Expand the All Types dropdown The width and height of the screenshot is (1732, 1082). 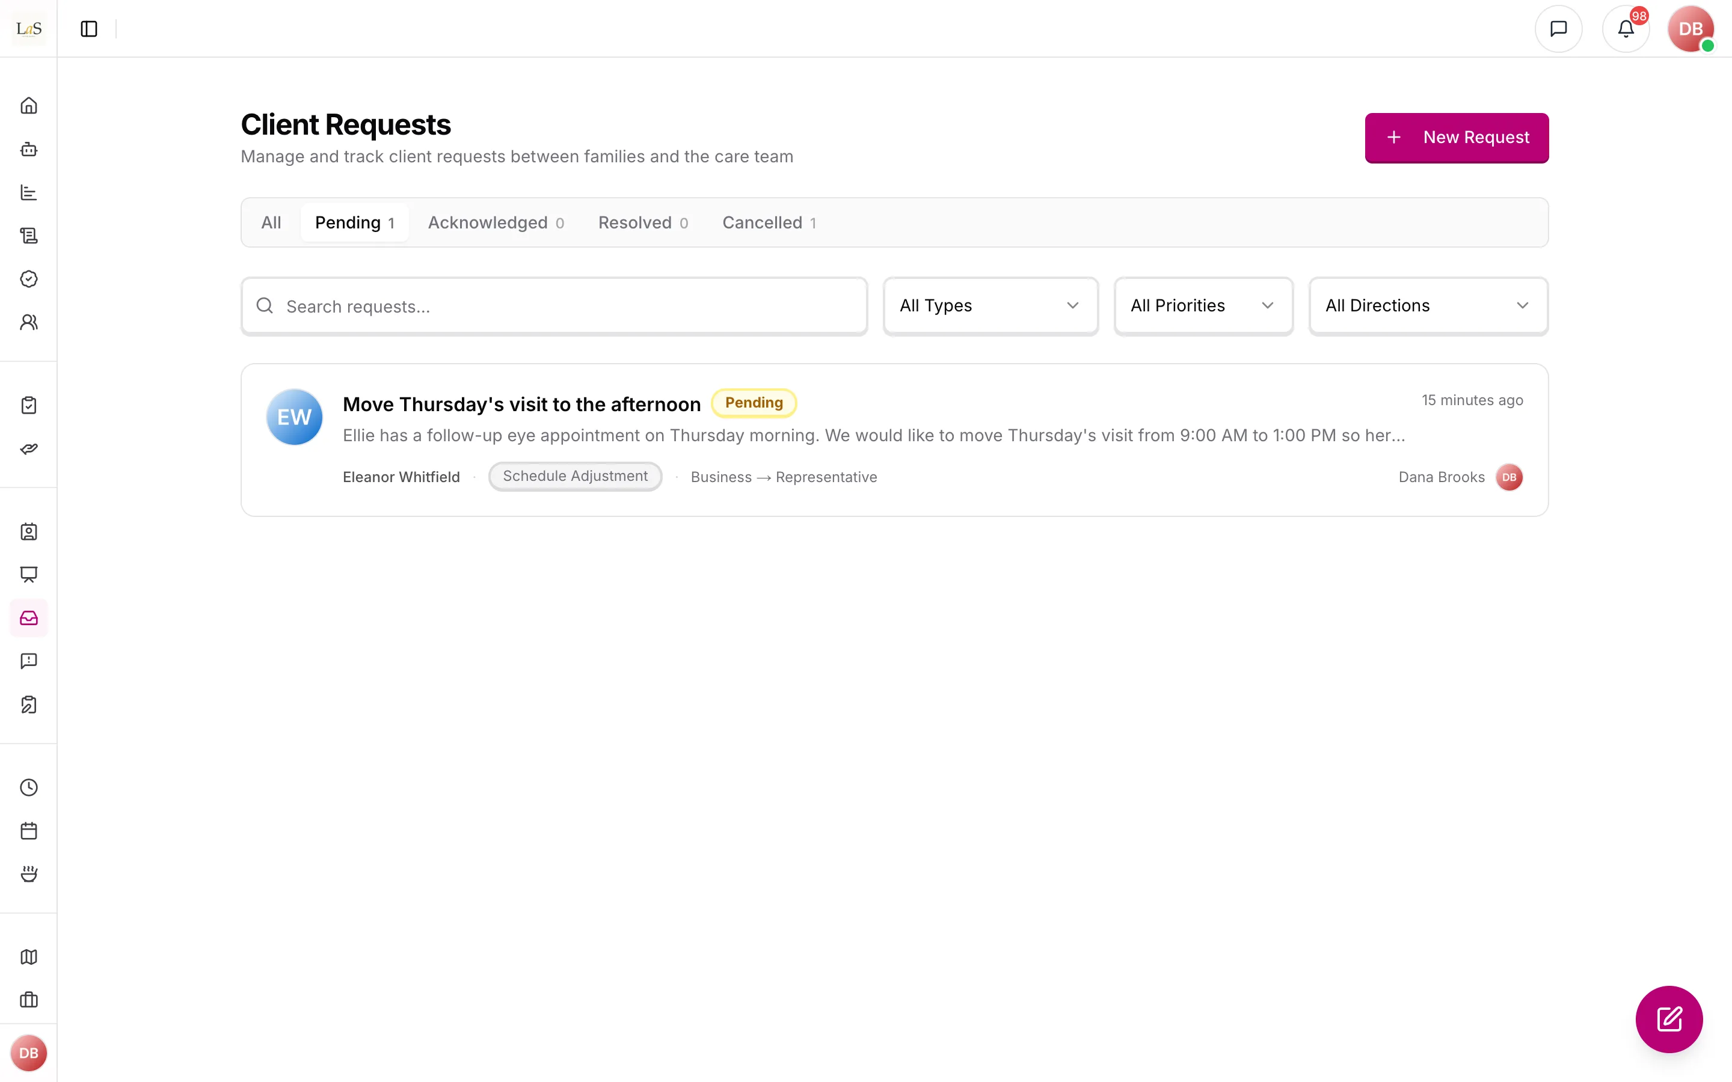(990, 305)
